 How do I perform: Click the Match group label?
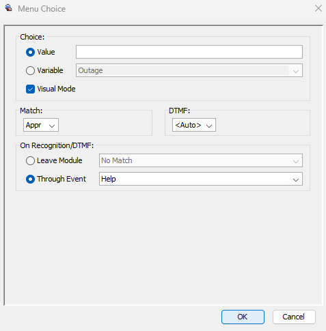[31, 111]
